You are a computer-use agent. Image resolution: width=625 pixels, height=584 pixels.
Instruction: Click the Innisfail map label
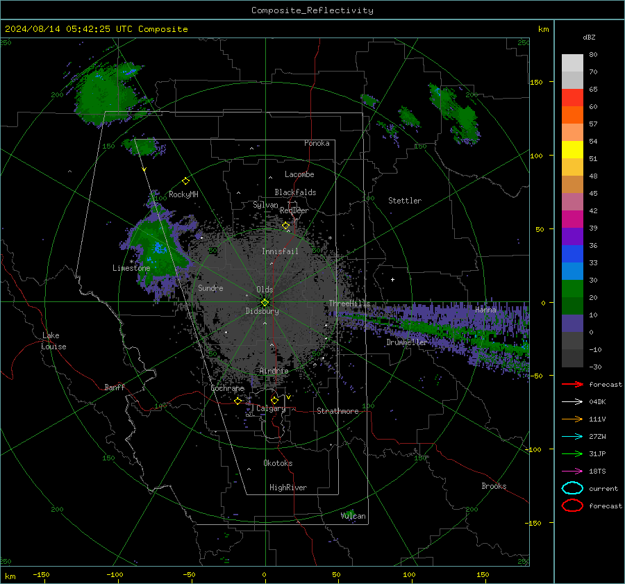tap(280, 251)
